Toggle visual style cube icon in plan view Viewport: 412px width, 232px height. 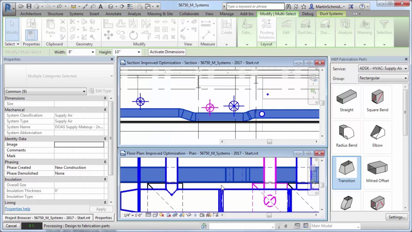pos(155,215)
